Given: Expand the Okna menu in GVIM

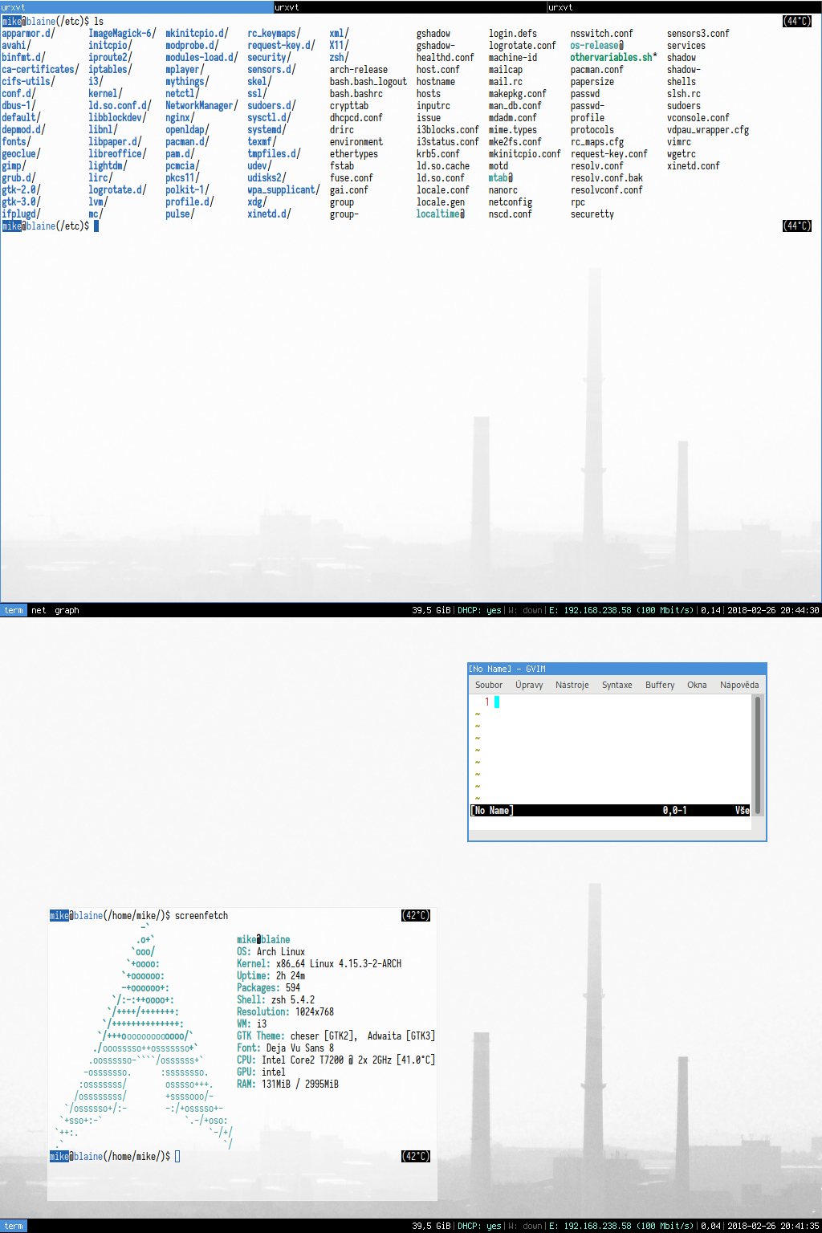Looking at the screenshot, I should pos(697,685).
